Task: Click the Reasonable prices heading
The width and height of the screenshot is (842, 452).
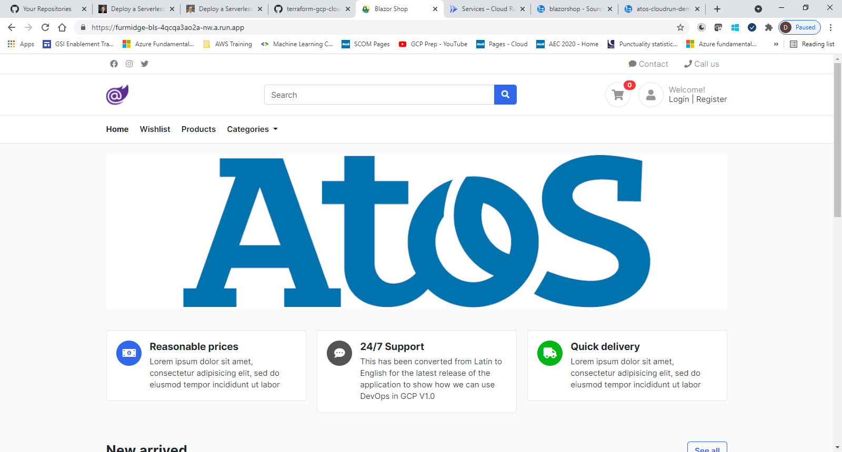Action: click(194, 346)
